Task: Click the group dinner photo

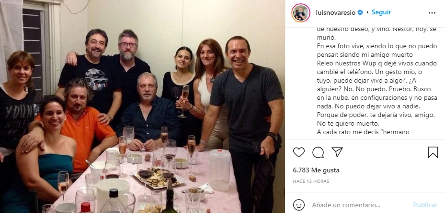Action: [142, 106]
